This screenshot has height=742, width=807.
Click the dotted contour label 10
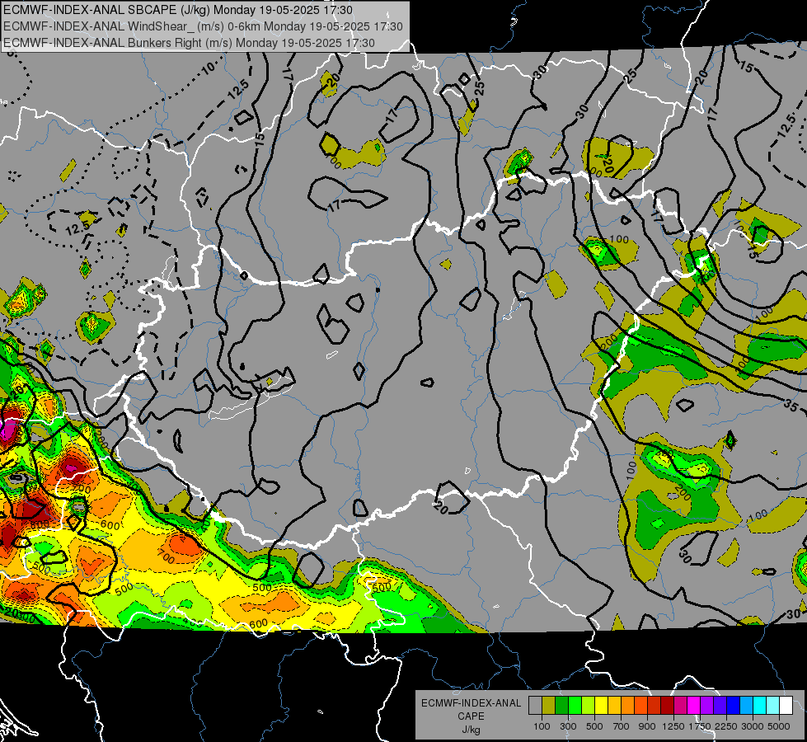point(209,68)
